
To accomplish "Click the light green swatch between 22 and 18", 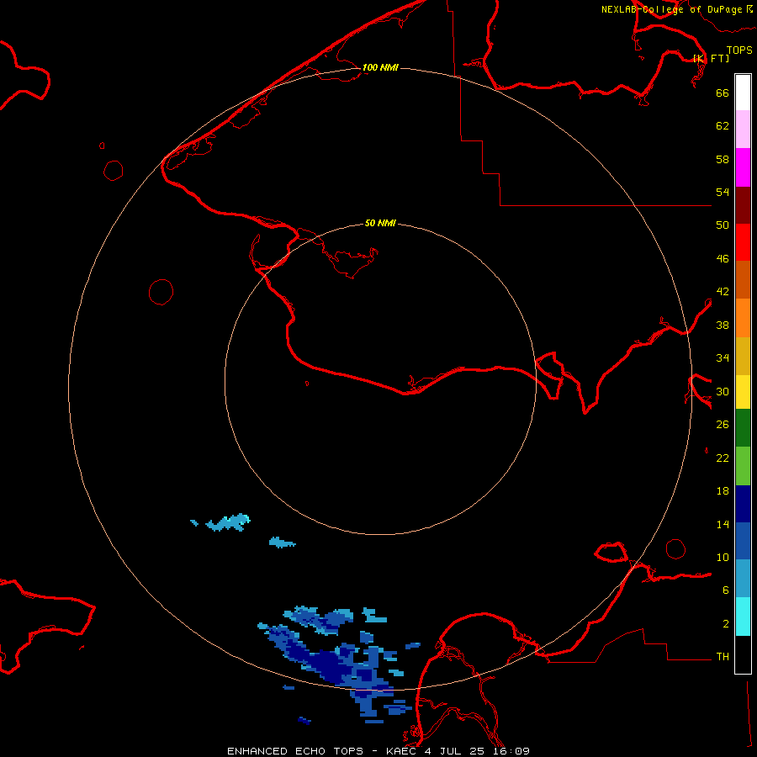I will pyautogui.click(x=743, y=466).
